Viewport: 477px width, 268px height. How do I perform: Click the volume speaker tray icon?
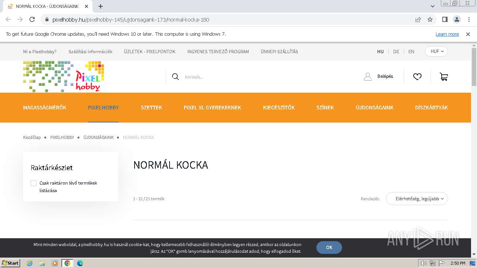[x=424, y=263]
